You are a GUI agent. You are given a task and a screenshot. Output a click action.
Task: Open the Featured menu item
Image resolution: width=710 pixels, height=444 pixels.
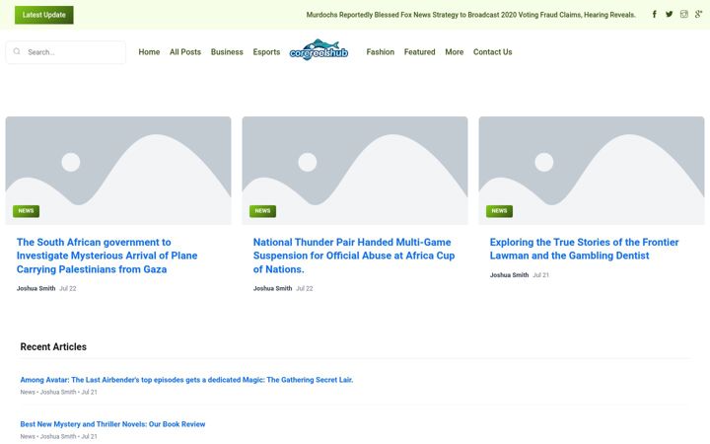[419, 52]
